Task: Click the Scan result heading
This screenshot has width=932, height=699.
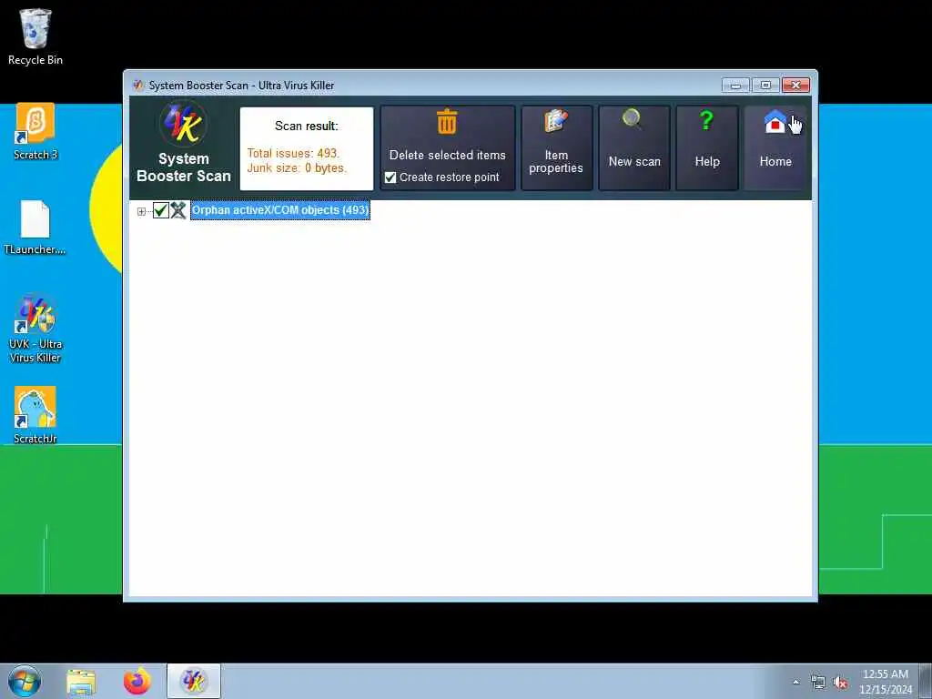Action: [x=306, y=126]
